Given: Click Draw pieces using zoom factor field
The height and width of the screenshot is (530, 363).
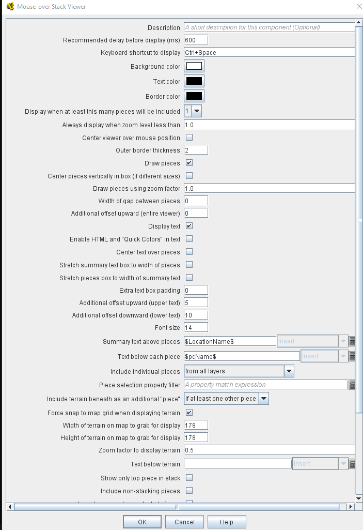Looking at the screenshot, I should pyautogui.click(x=269, y=188).
